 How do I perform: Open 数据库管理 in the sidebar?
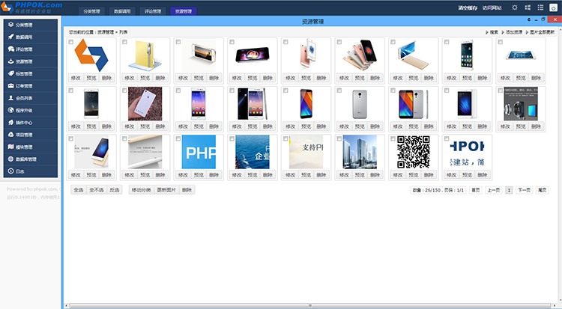(x=31, y=159)
